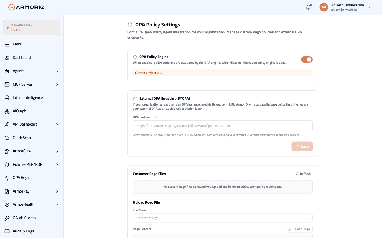The width and height of the screenshot is (382, 238).
Task: Click the Aniket Vishwakarma name
Action: (x=348, y=5)
